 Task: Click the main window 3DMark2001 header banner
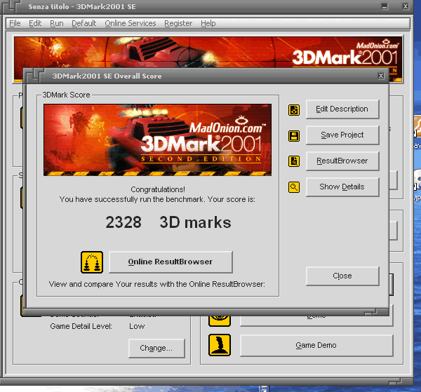point(208,52)
